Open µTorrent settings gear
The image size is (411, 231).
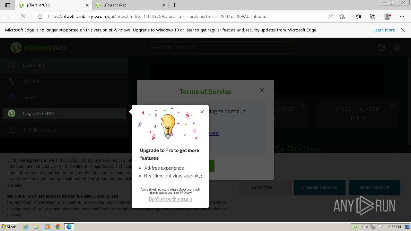click(x=397, y=47)
